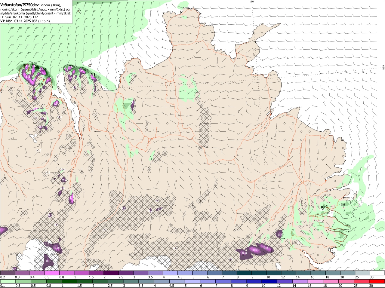Click the 'N99' label on right edge
Viewport: 385px width, 288px height.
[x=383, y=68]
